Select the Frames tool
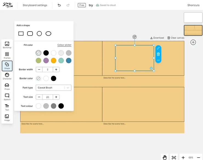 pyautogui.click(x=7, y=55)
